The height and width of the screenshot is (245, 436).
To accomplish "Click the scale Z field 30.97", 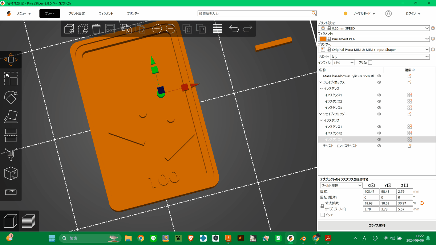I will point(404,203).
